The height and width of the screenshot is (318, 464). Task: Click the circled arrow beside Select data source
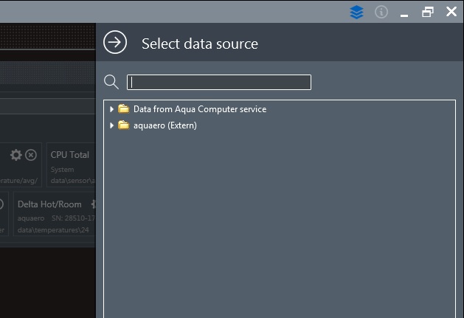pos(115,43)
